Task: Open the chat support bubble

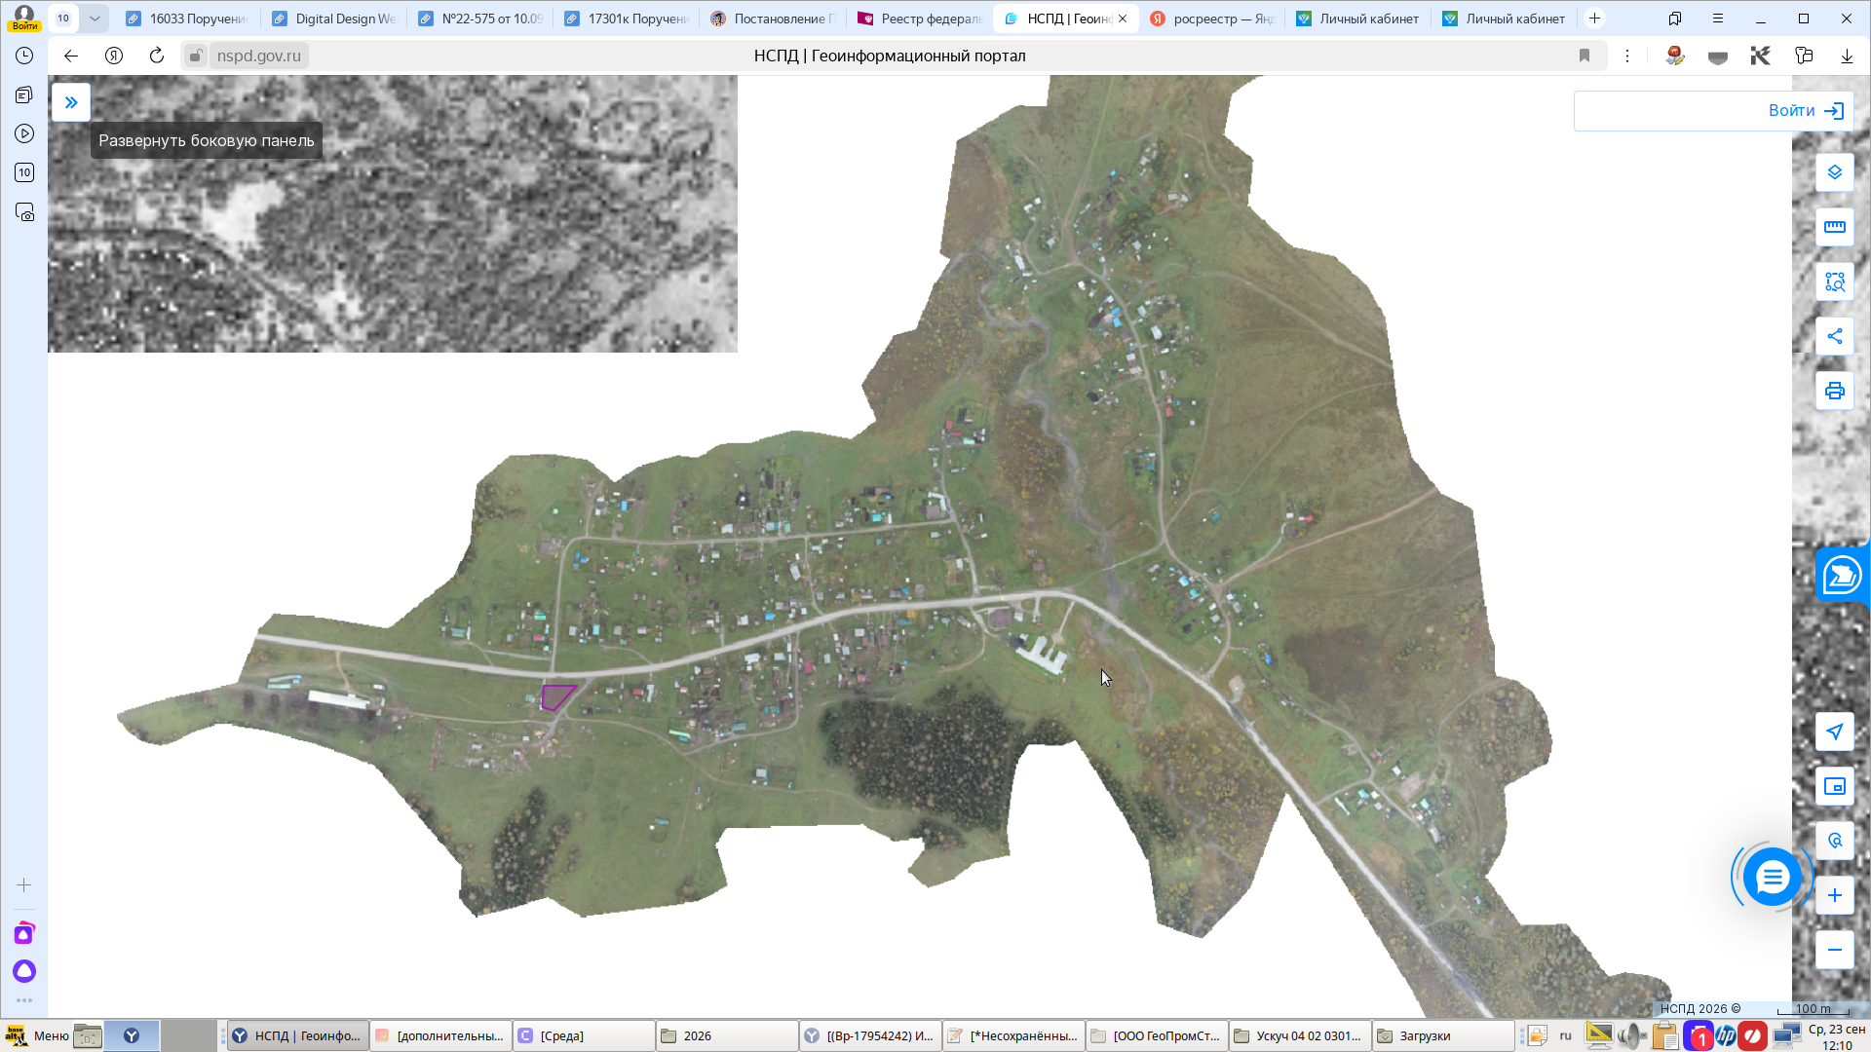Action: (1772, 878)
